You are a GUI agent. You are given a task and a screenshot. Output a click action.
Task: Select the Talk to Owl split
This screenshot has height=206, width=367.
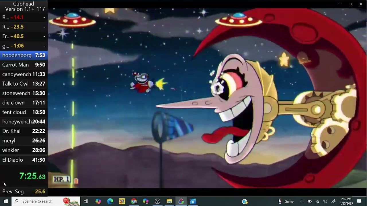coord(24,84)
